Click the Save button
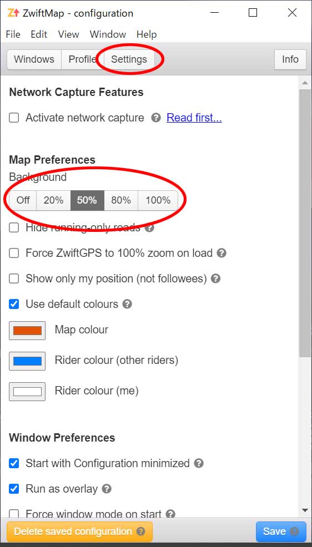The image size is (312, 547). (x=281, y=531)
